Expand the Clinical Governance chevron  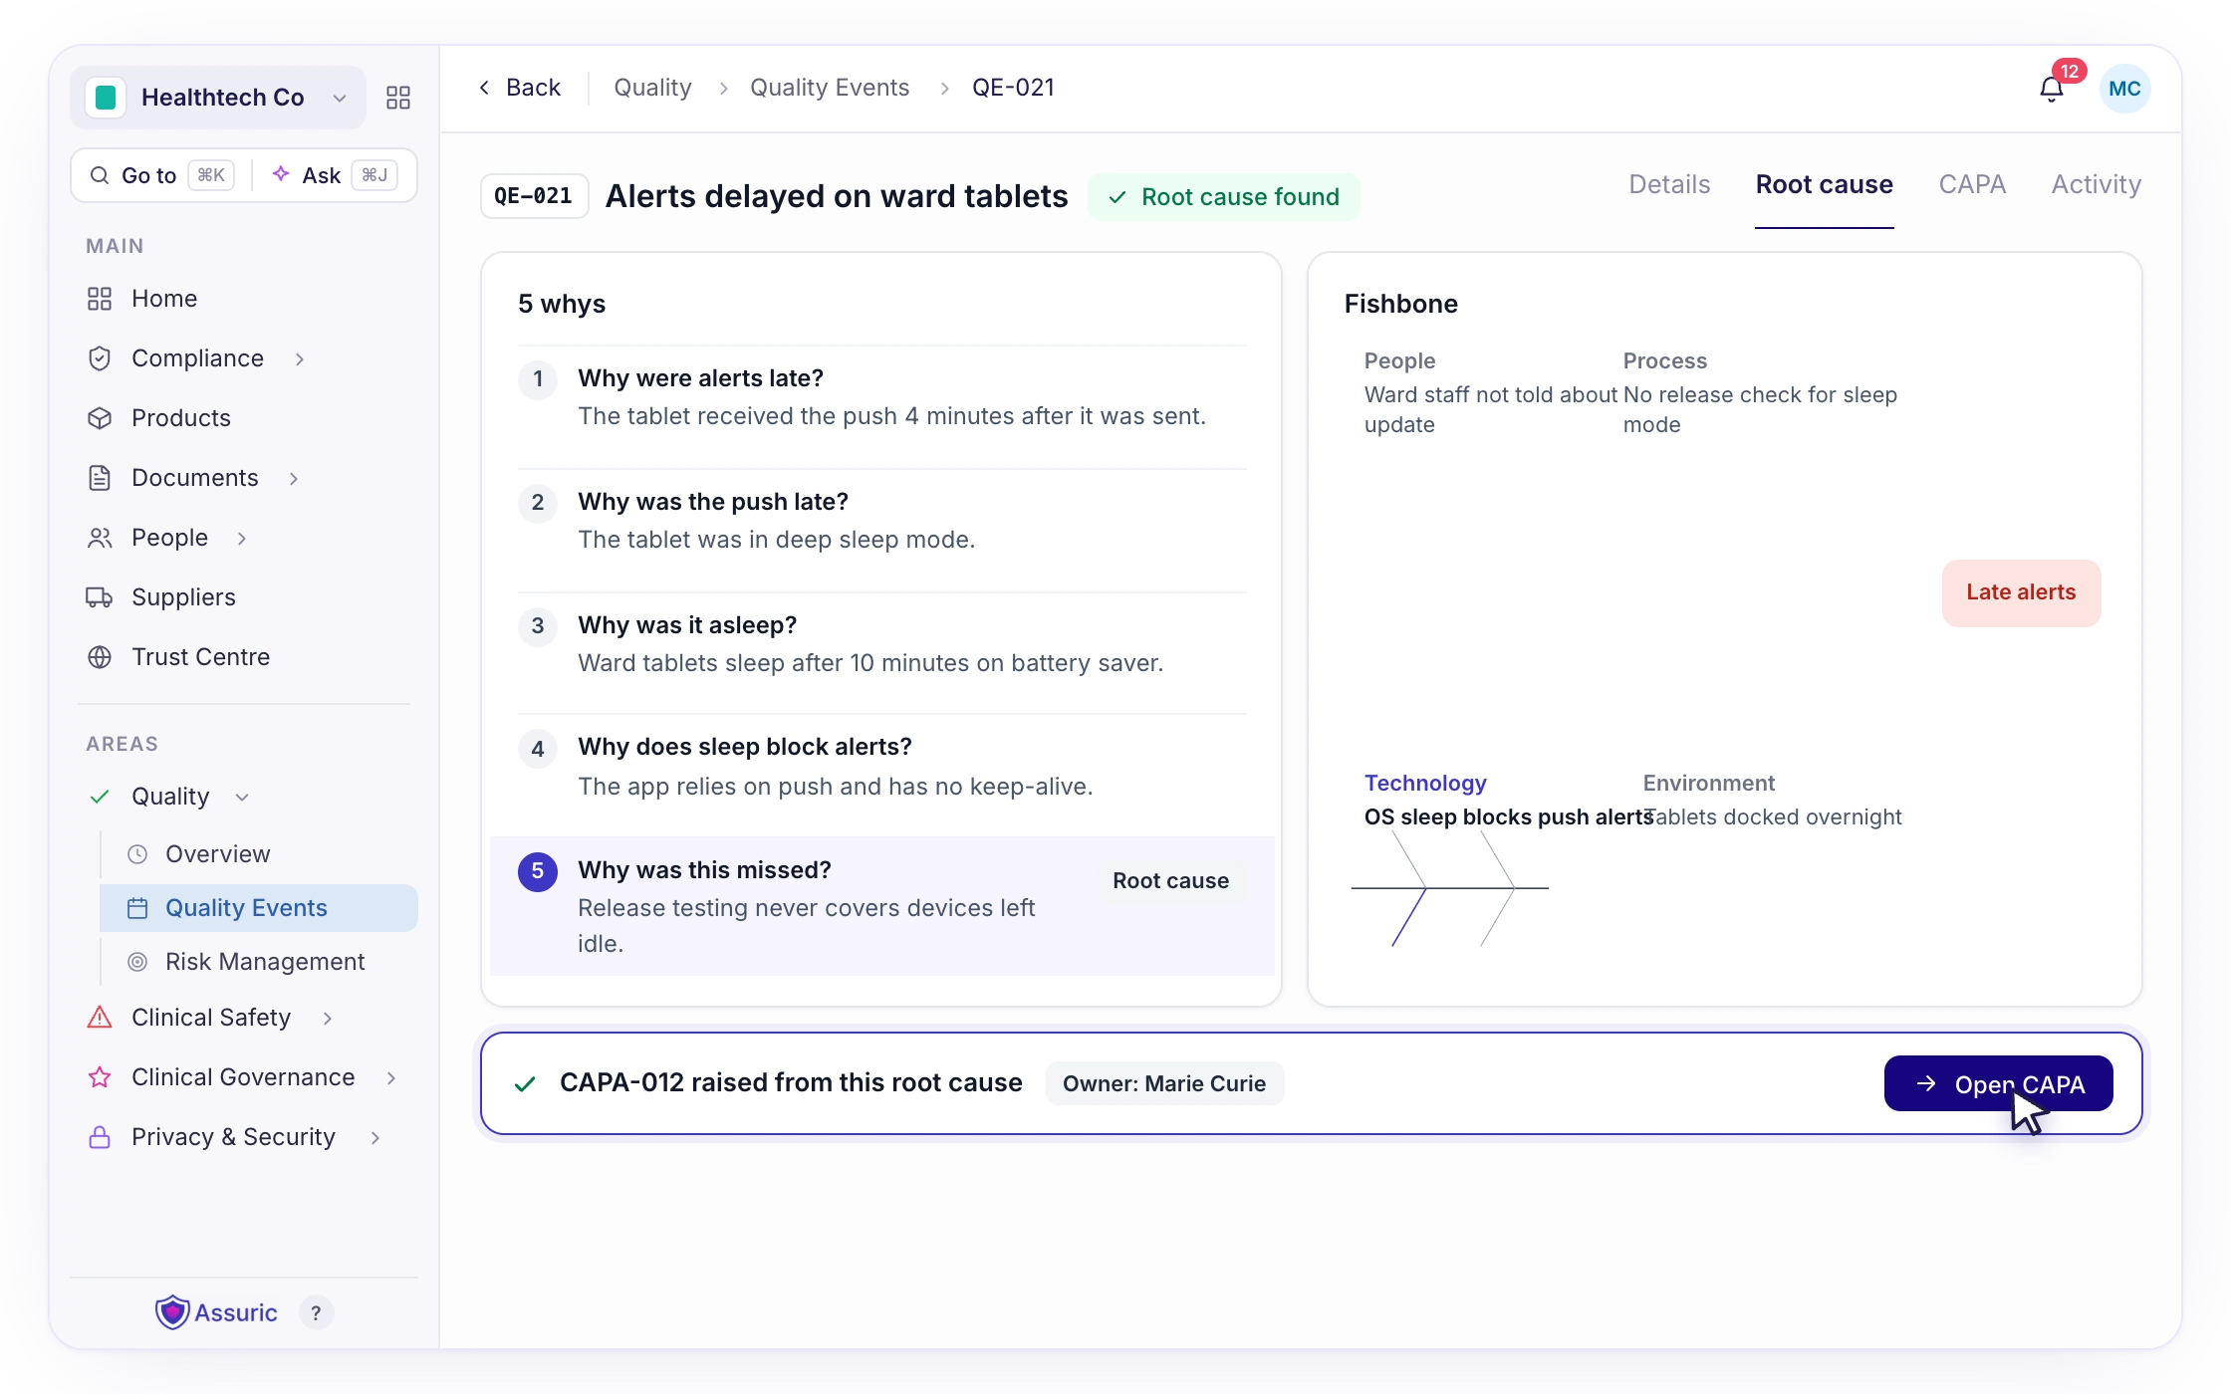391,1077
